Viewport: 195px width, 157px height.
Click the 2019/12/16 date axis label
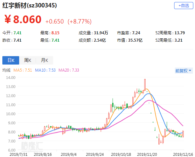183,154
